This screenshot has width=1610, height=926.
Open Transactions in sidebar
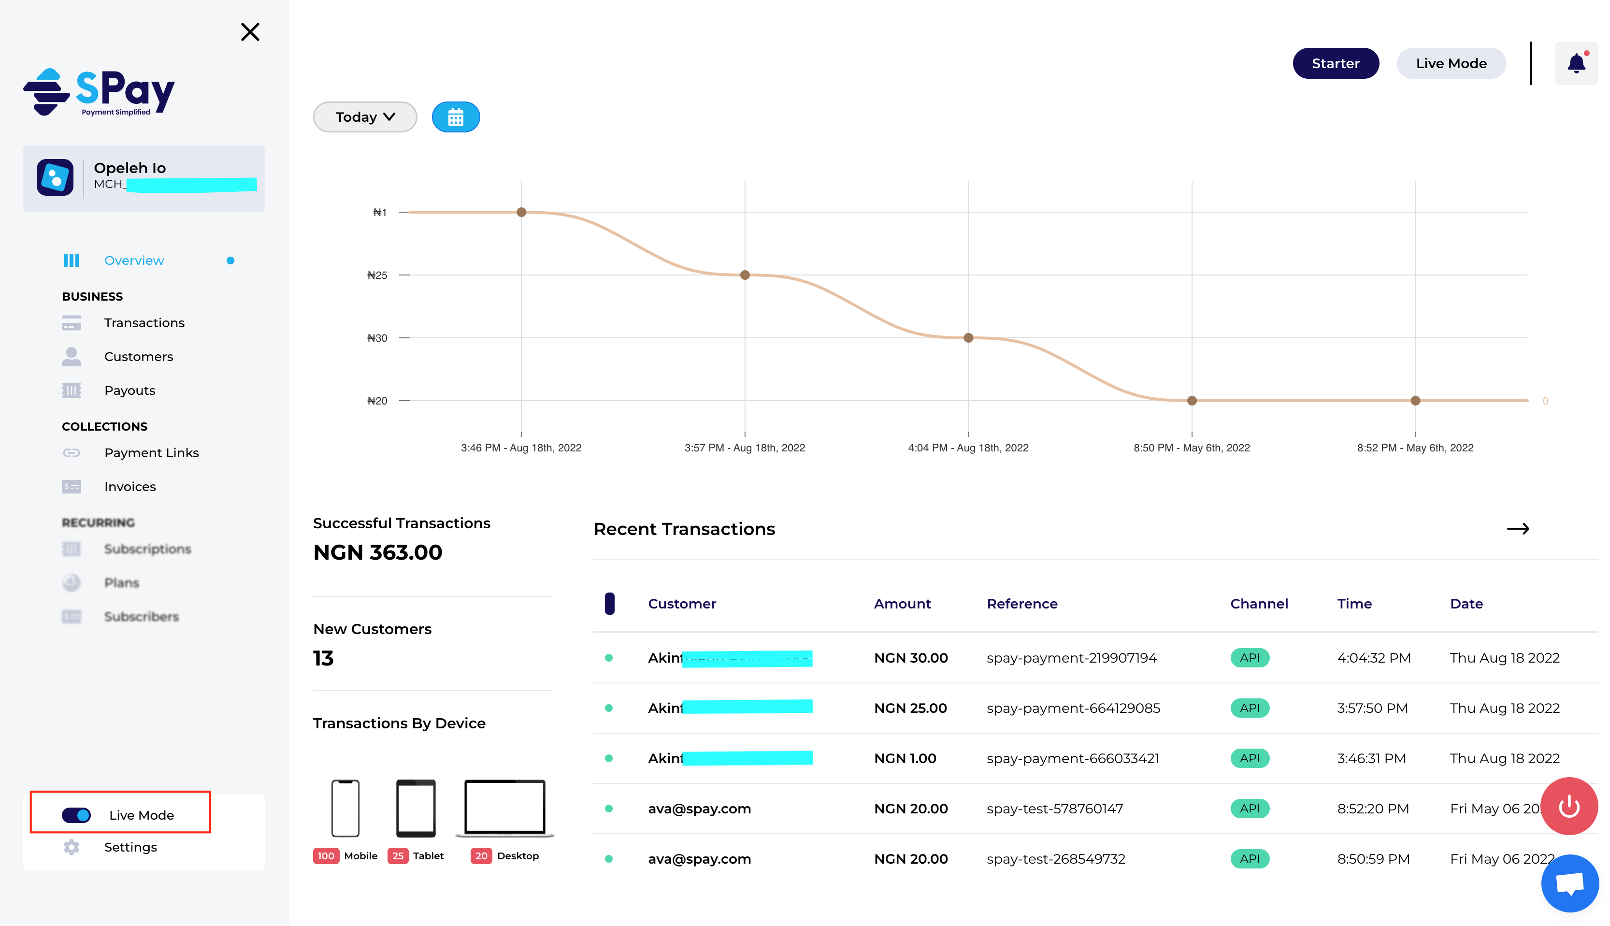pyautogui.click(x=144, y=323)
